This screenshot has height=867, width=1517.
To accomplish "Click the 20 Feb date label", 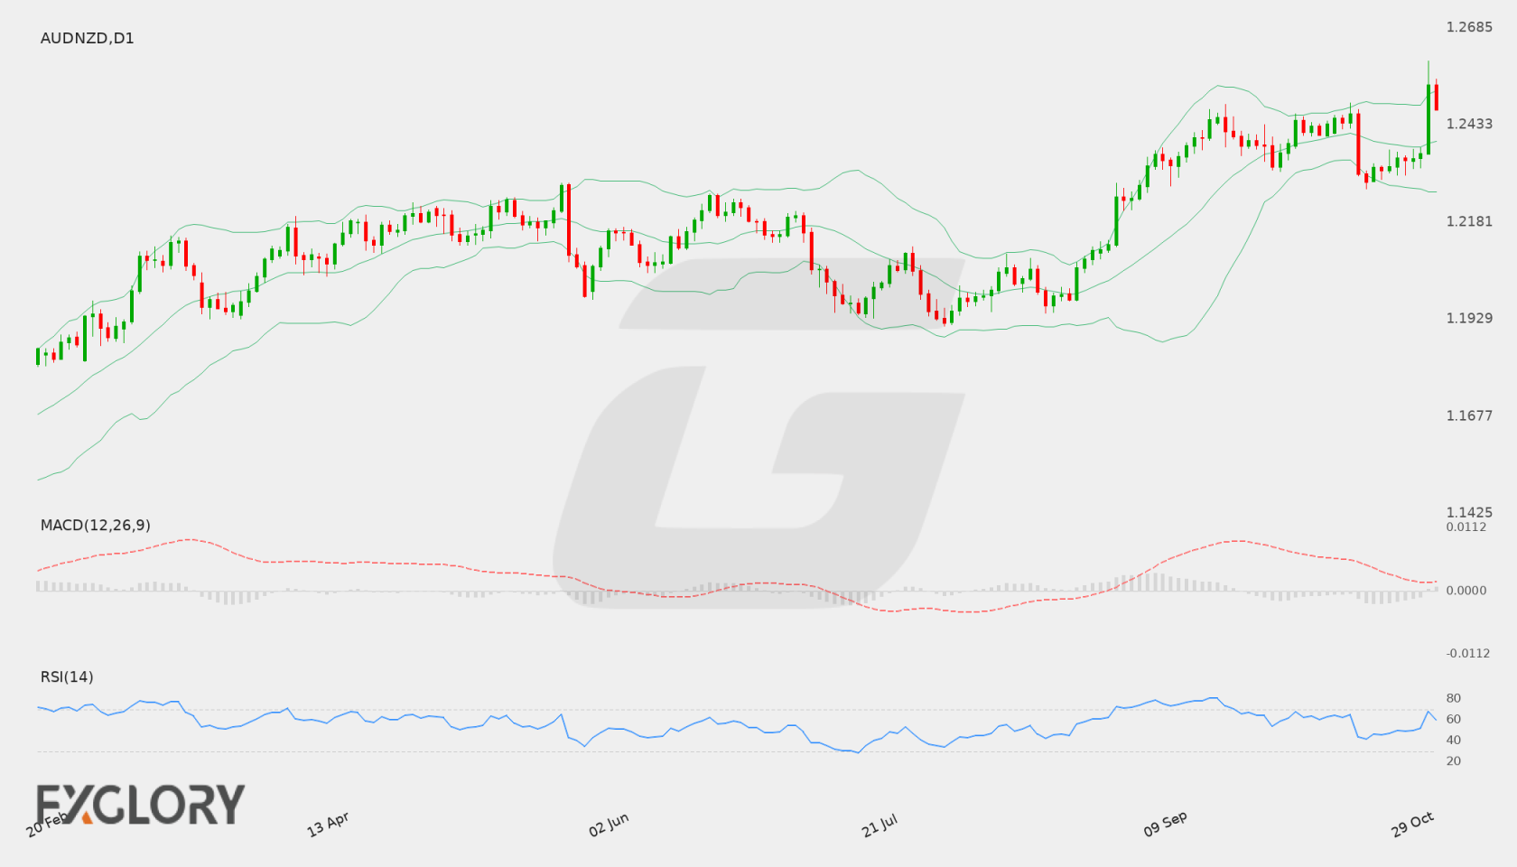I will pos(47,824).
